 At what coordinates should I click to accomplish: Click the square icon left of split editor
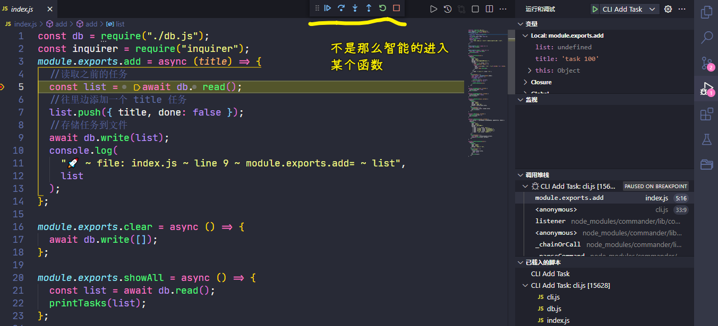pyautogui.click(x=475, y=9)
